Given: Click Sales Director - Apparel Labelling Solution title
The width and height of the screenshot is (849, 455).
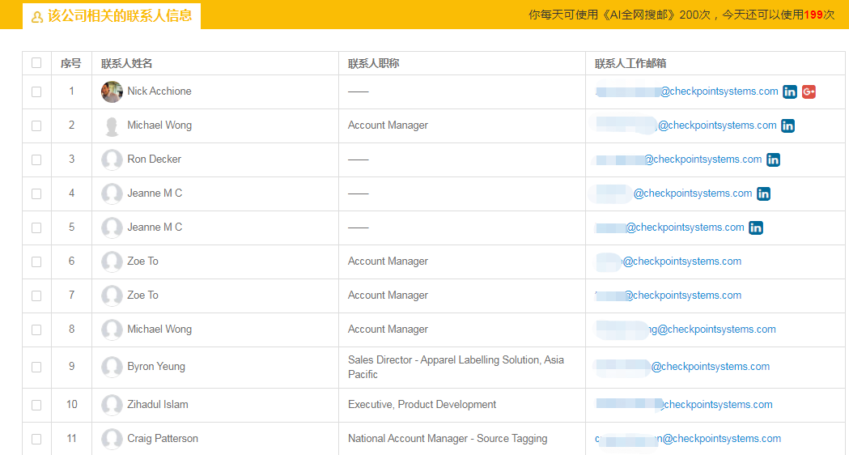Looking at the screenshot, I should click(x=456, y=368).
